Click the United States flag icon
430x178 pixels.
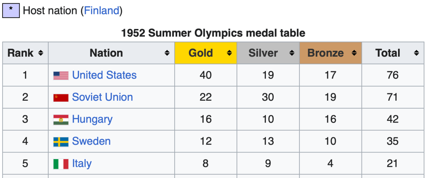click(x=61, y=76)
